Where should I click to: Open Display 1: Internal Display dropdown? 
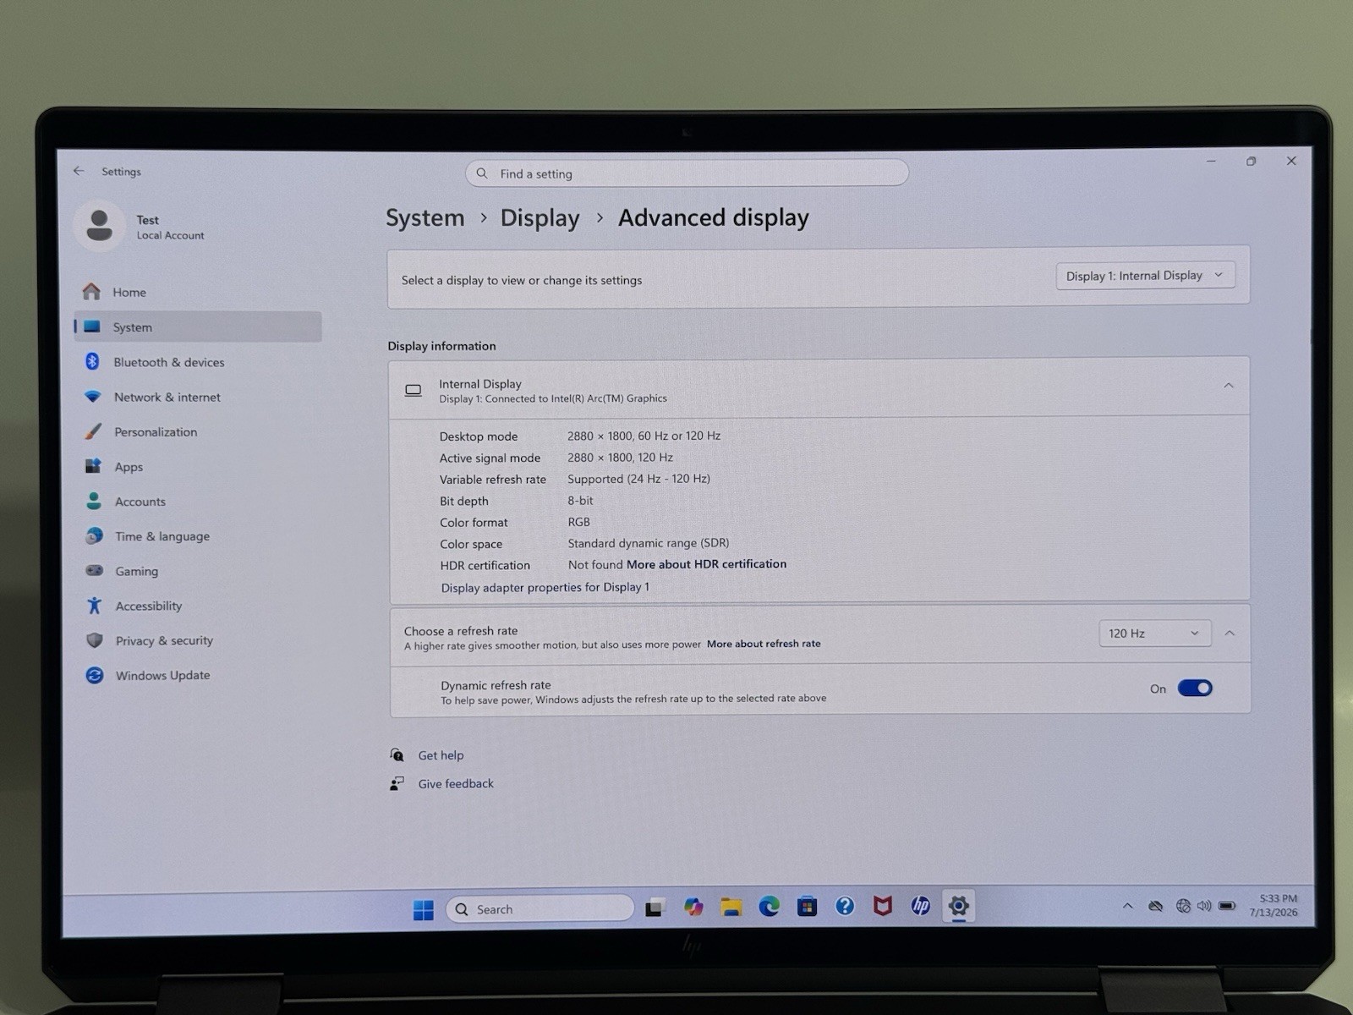[x=1145, y=276]
